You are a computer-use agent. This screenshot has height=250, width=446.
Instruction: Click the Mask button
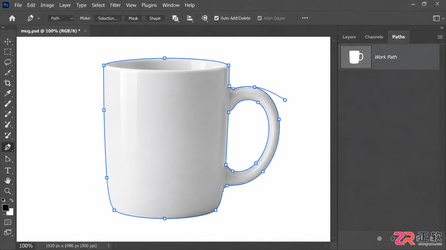point(133,18)
